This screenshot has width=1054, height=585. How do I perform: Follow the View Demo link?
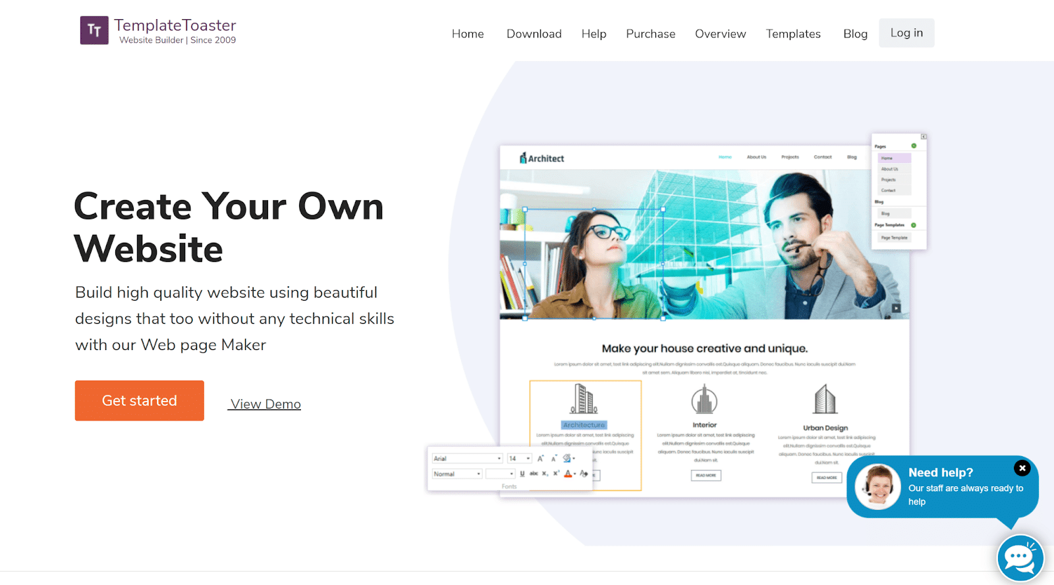coord(265,404)
